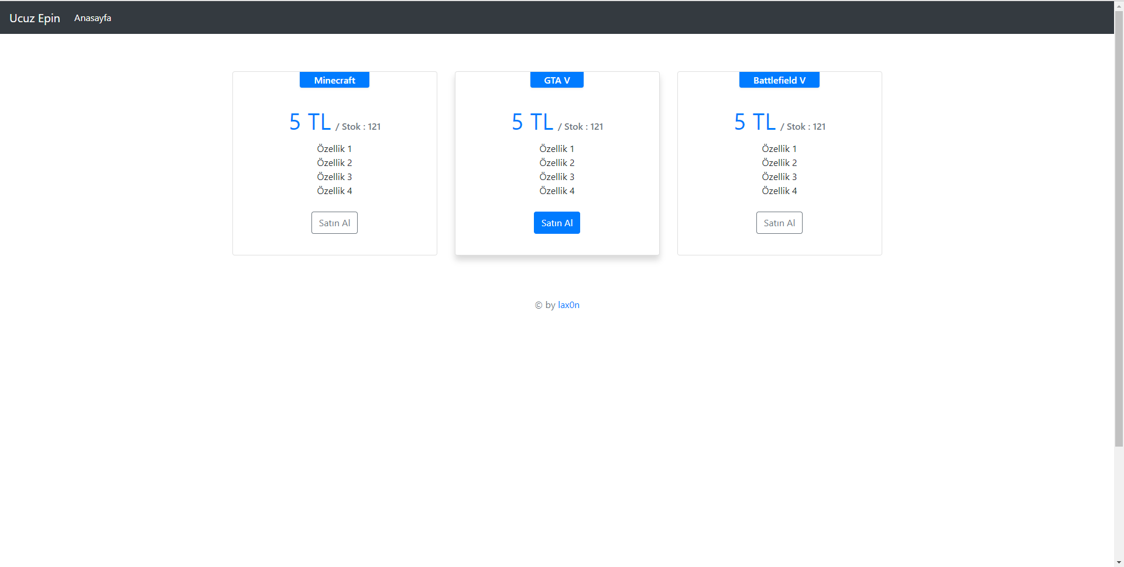Select the Battlefield V card header badge
Viewport: 1124px width, 567px height.
point(779,80)
